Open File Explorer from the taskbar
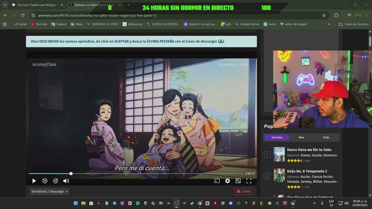The width and height of the screenshot is (372, 209). click(x=83, y=203)
